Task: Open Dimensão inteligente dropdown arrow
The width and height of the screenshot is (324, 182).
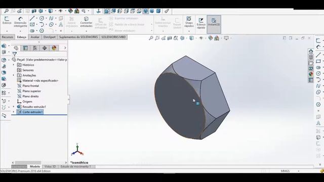Action: tap(20, 31)
